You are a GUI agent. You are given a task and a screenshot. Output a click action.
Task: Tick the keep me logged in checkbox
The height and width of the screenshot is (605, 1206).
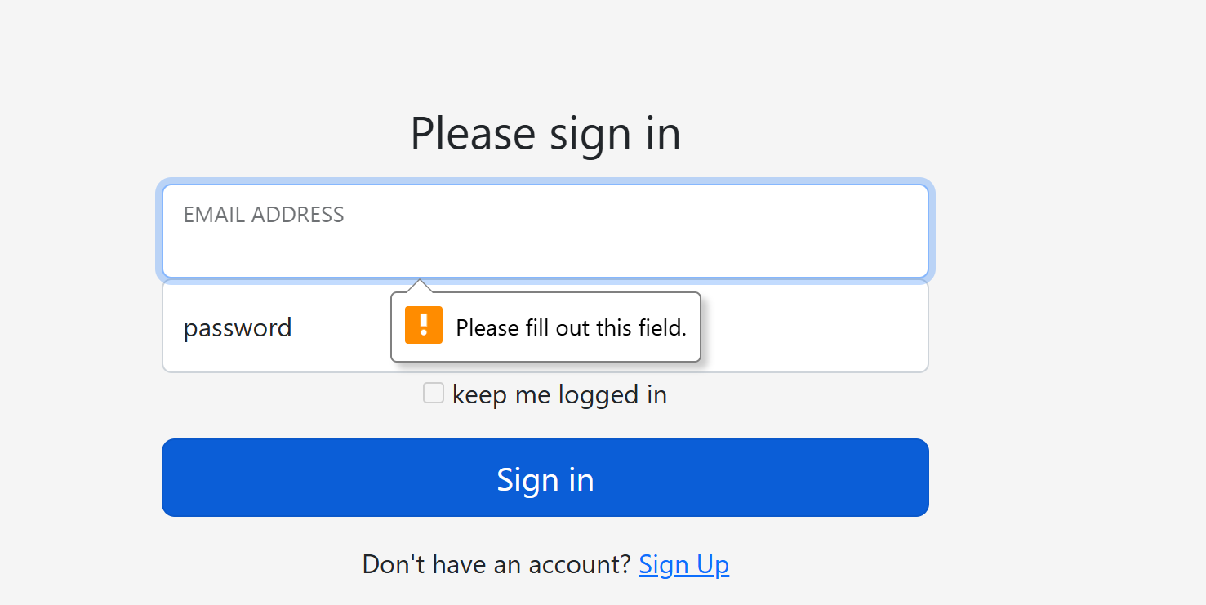click(434, 394)
